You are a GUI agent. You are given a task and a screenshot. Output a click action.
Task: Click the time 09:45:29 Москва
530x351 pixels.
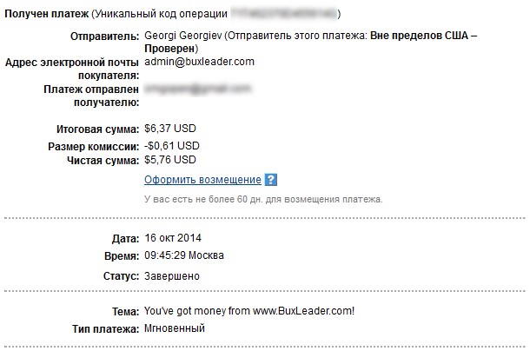pyautogui.click(x=183, y=255)
